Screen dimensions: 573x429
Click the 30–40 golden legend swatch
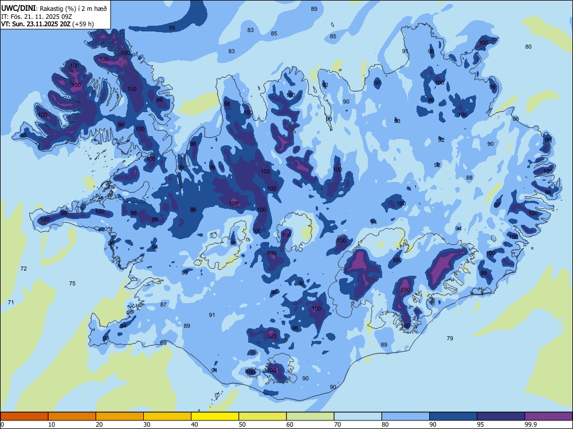click(x=167, y=416)
